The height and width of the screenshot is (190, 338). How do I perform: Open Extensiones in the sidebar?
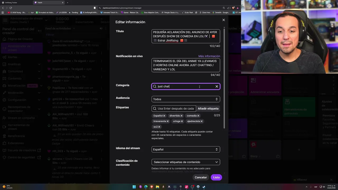16,143
